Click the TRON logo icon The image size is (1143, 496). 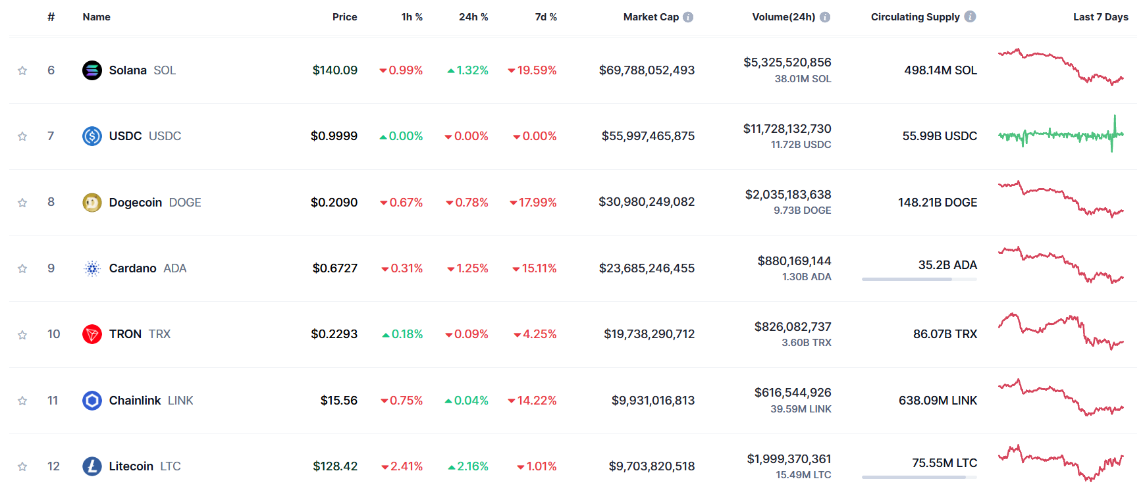pos(92,334)
